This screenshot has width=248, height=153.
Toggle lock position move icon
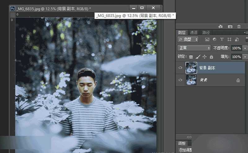pyautogui.click(x=205, y=57)
